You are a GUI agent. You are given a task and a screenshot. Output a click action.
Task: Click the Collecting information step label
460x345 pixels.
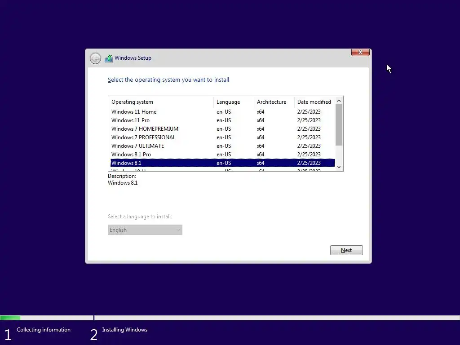click(x=44, y=330)
